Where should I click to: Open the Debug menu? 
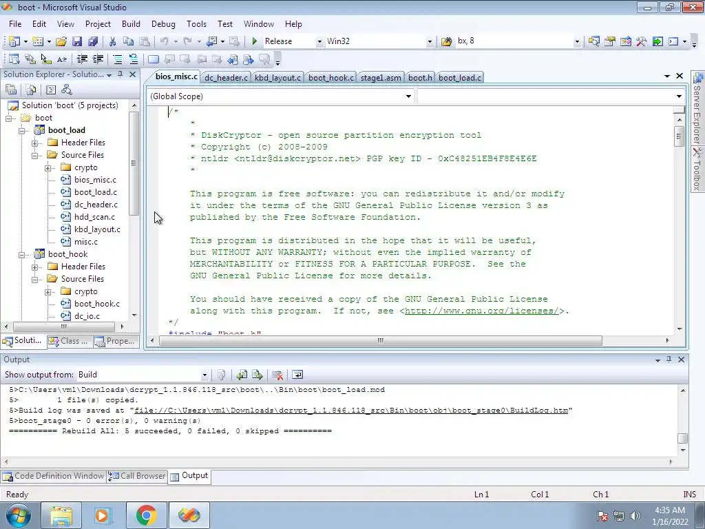(163, 24)
